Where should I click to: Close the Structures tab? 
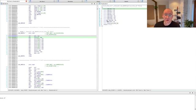point(82,1)
